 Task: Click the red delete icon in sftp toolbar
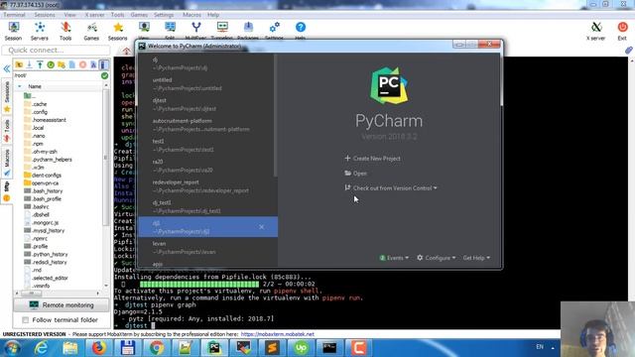click(x=82, y=64)
